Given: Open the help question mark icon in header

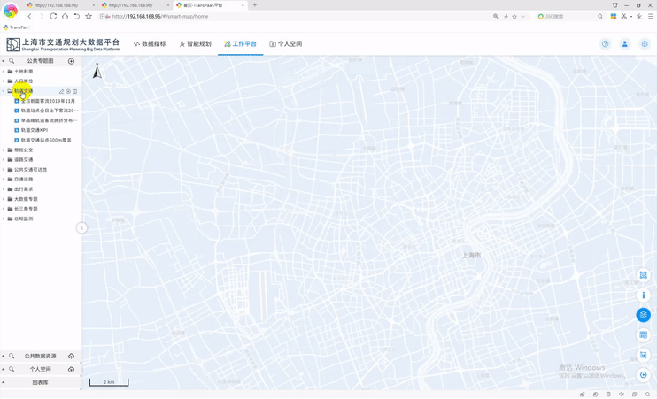Looking at the screenshot, I should 606,43.
